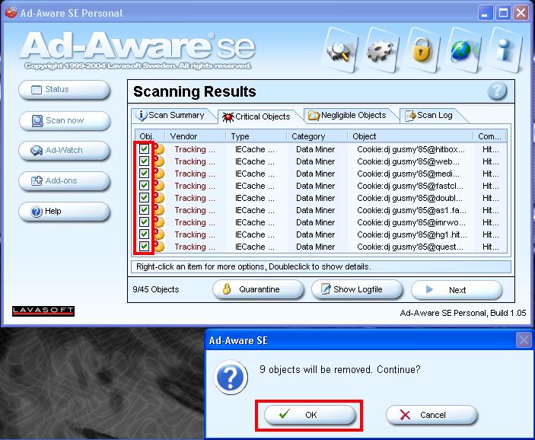Uncheck the web... cookie checkbox
Screen dimensions: 535x440
click(144, 161)
